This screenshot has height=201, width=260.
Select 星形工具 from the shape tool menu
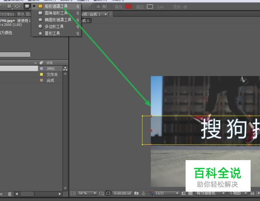coord(56,33)
